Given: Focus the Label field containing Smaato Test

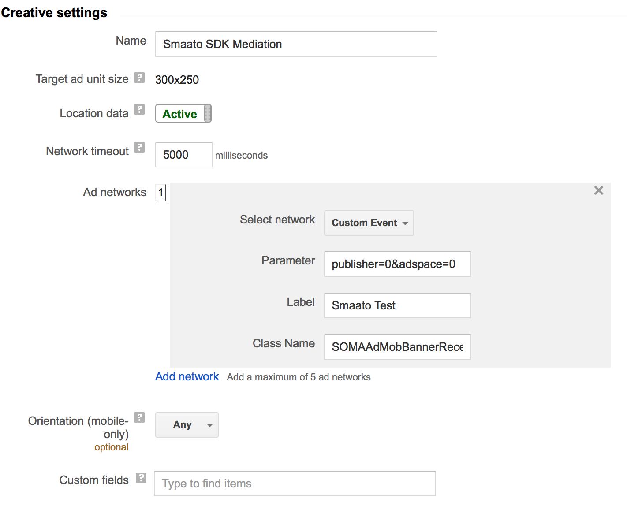Looking at the screenshot, I should coord(397,305).
